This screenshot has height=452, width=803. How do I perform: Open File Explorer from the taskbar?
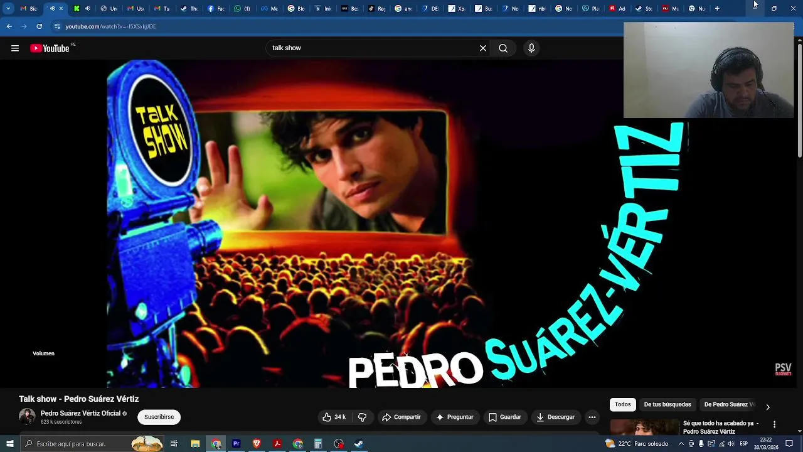(195, 444)
